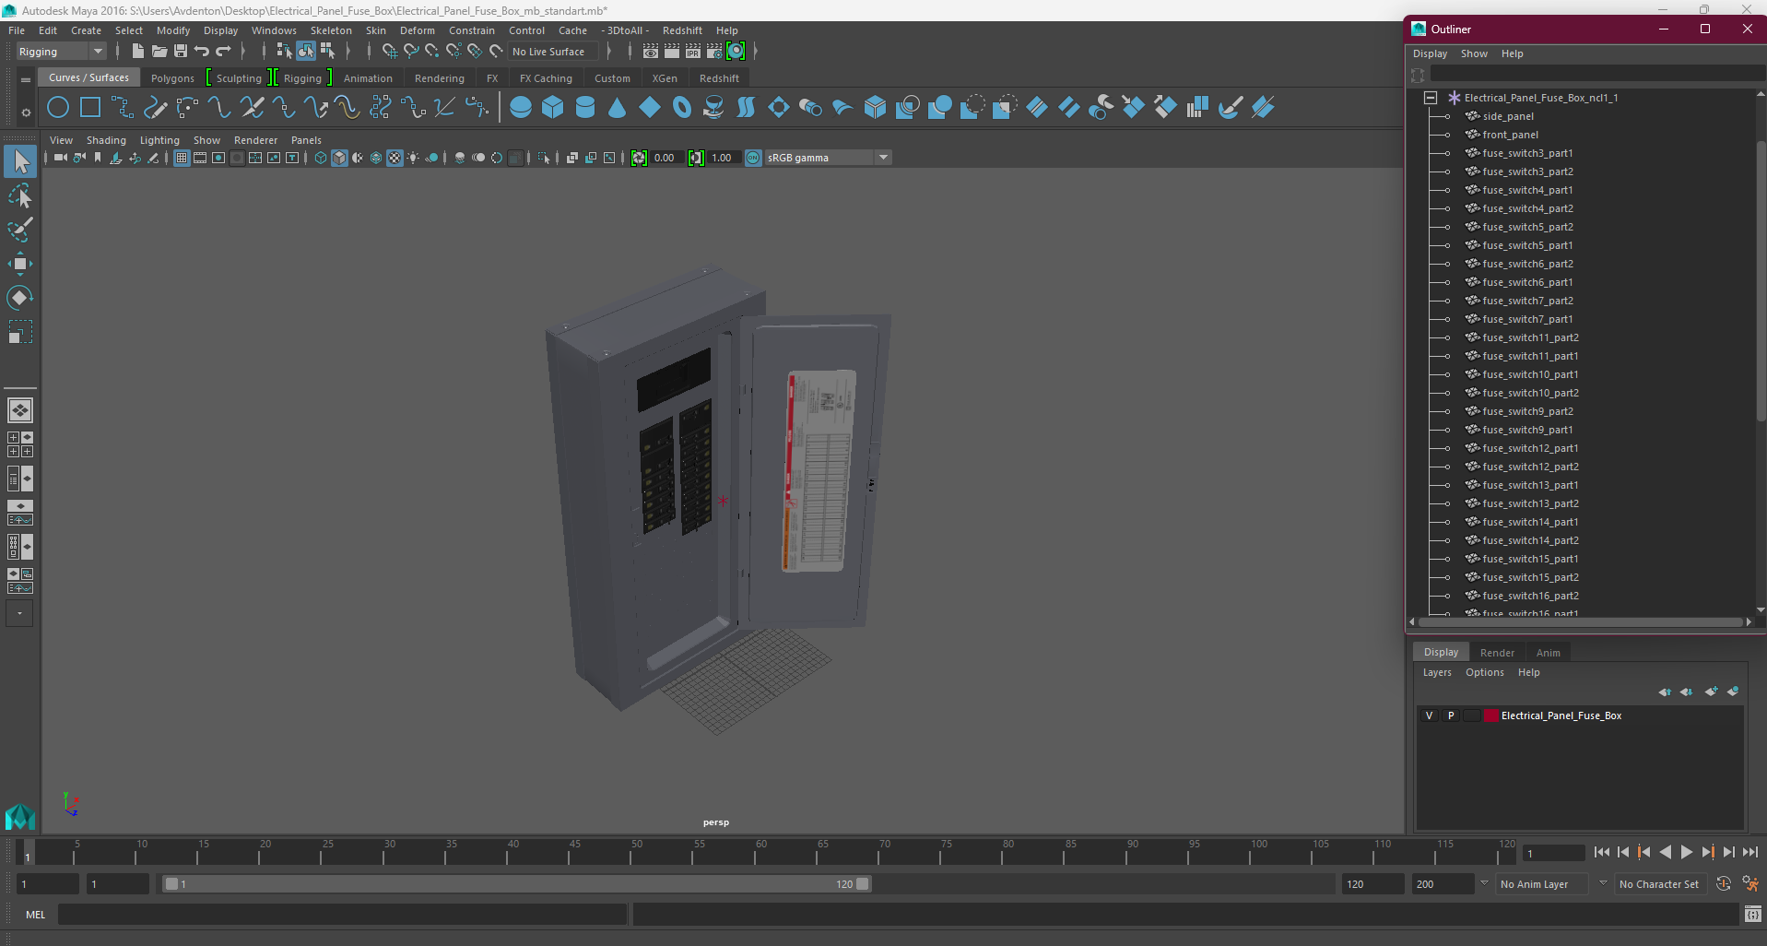Open the Rigging menu set dropdown
This screenshot has height=946, width=1767.
point(61,52)
